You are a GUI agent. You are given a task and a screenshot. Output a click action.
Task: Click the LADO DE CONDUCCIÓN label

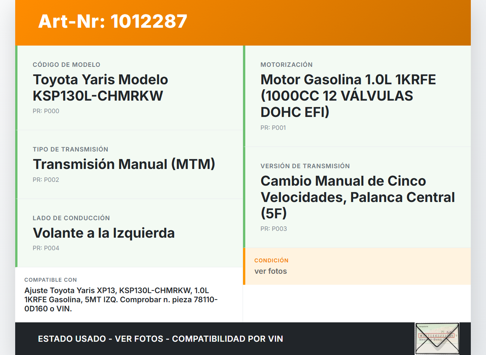71,218
